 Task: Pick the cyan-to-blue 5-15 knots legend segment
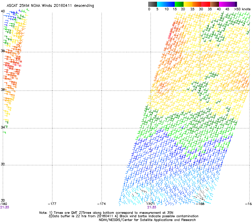166,4
